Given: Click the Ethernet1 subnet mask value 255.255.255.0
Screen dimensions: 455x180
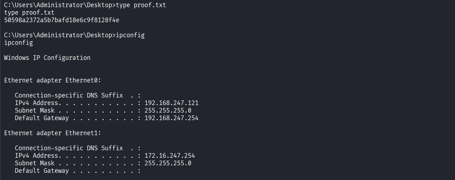Looking at the screenshot, I should click(168, 163).
